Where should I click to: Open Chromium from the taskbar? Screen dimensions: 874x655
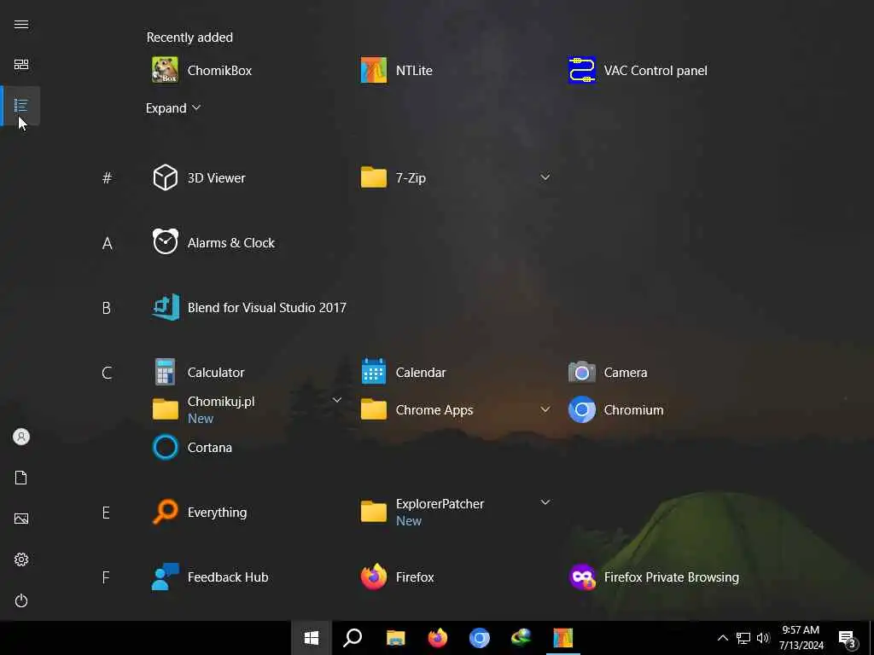tap(480, 638)
